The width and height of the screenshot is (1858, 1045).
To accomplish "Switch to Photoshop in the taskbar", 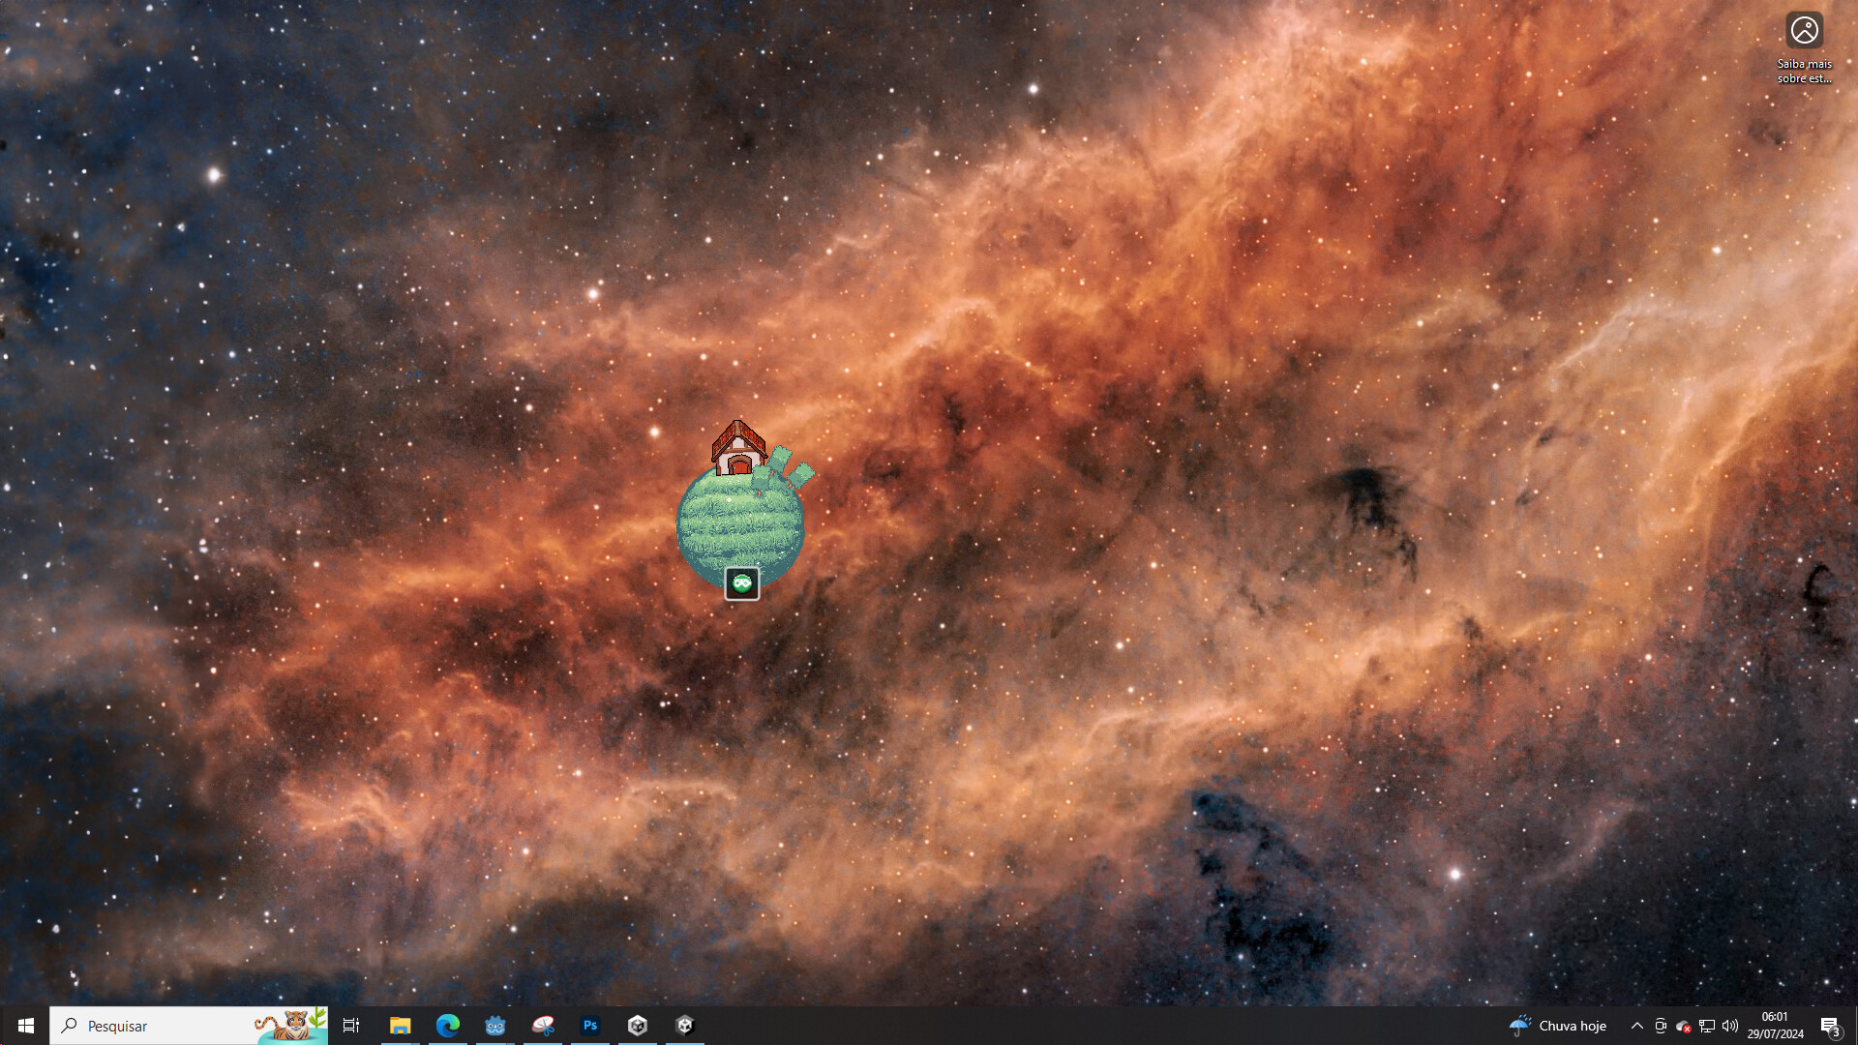I will (x=589, y=1026).
